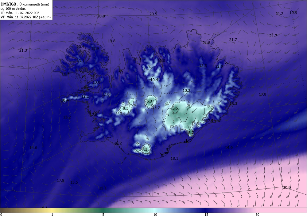Image resolution: width=307 pixels, height=217 pixels.
Task: Click the value 18.2 on the map
Action: [x=118, y=143]
